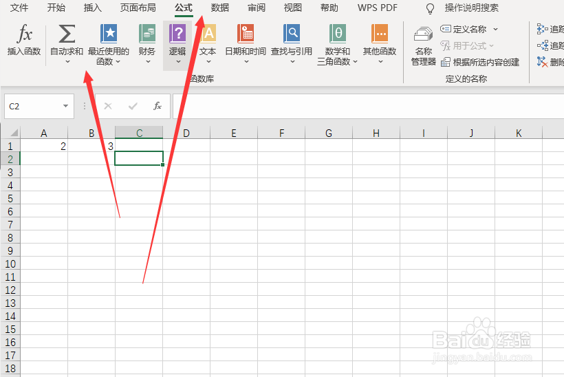This screenshot has height=377, width=564.
Task: Select column K header
Action: 519,133
